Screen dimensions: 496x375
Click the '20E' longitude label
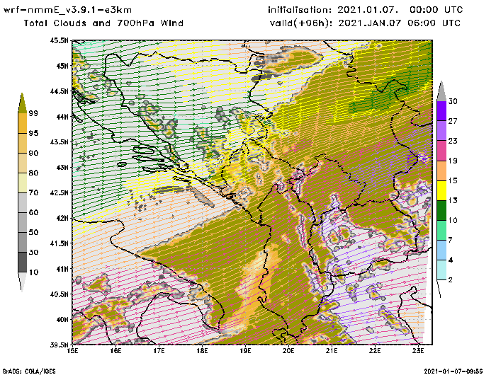[x=288, y=351]
